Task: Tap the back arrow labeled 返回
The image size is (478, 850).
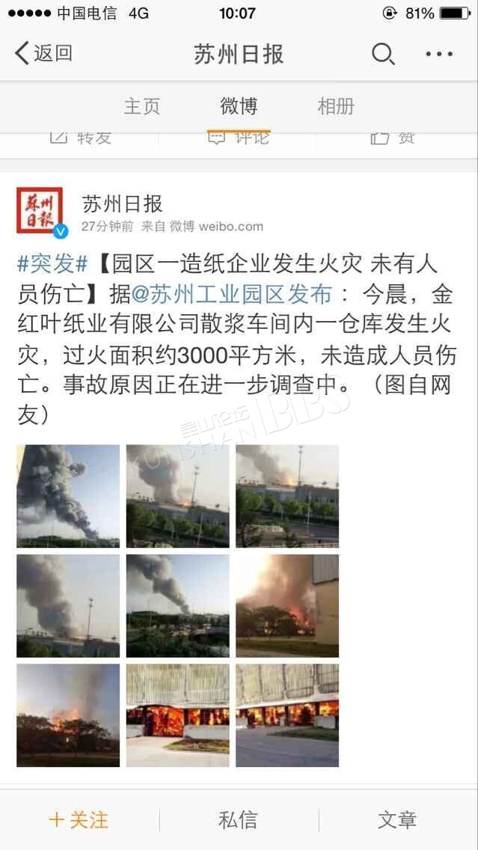Action: click(x=43, y=54)
